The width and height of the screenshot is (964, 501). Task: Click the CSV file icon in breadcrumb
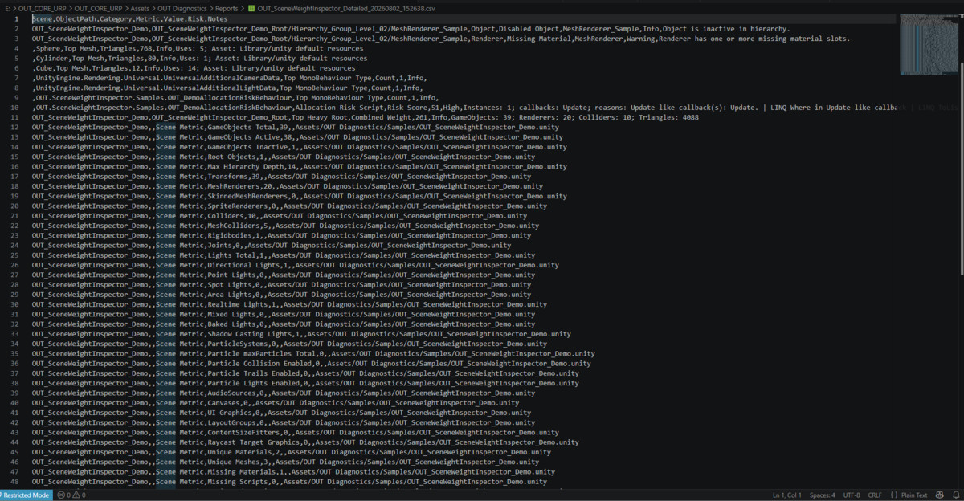[x=251, y=8]
